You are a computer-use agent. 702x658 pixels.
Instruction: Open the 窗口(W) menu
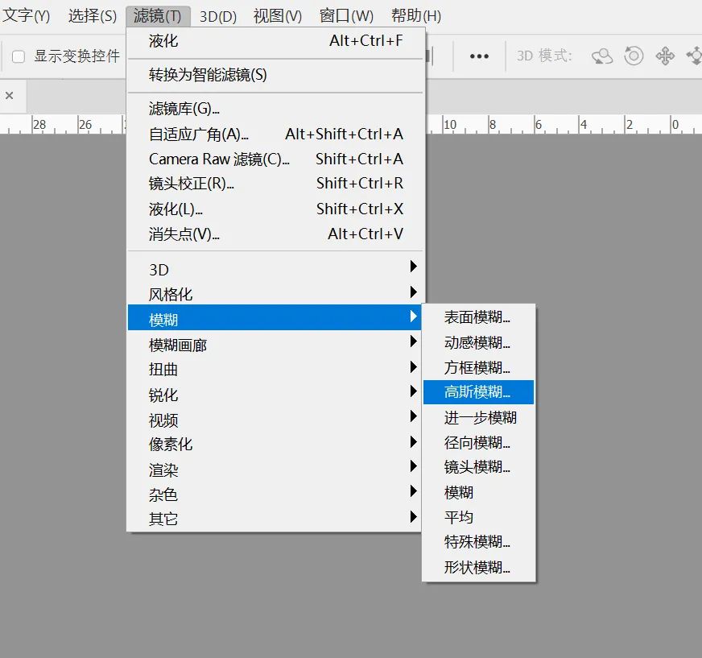click(346, 16)
